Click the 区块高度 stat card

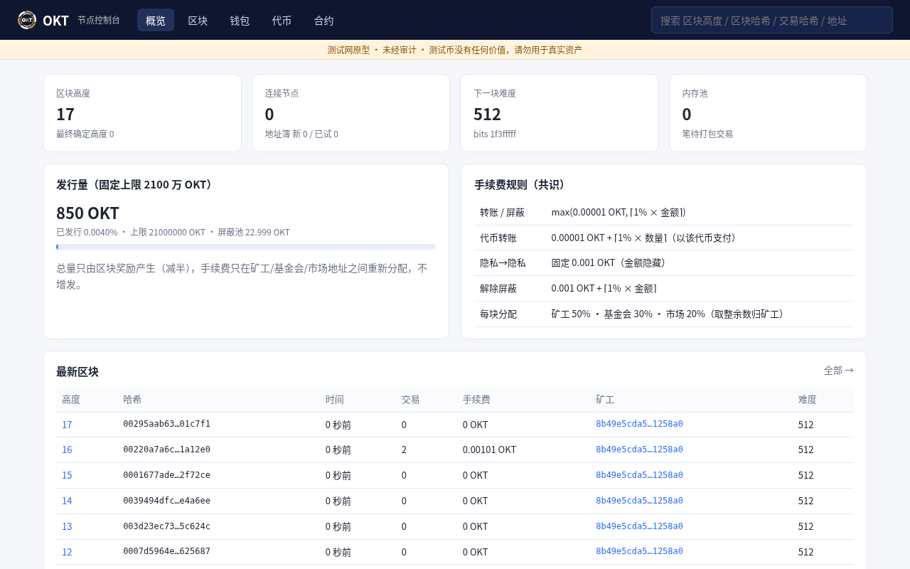142,113
